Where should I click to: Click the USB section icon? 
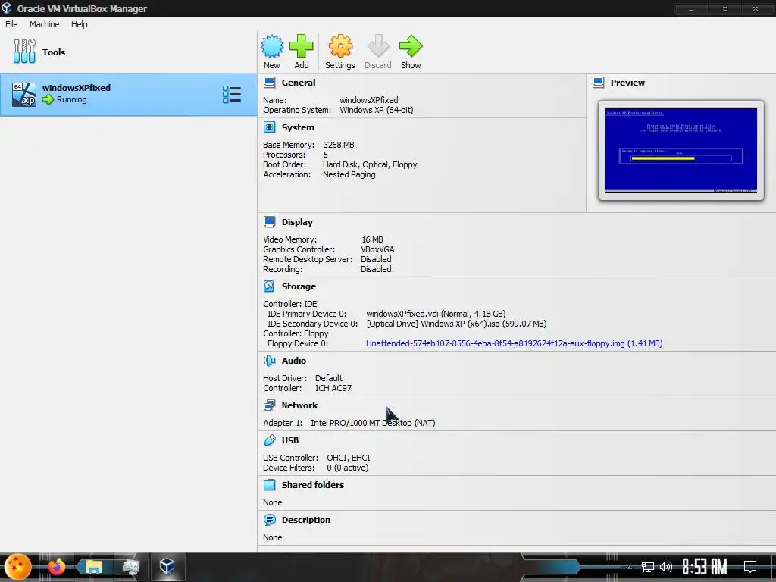point(269,440)
